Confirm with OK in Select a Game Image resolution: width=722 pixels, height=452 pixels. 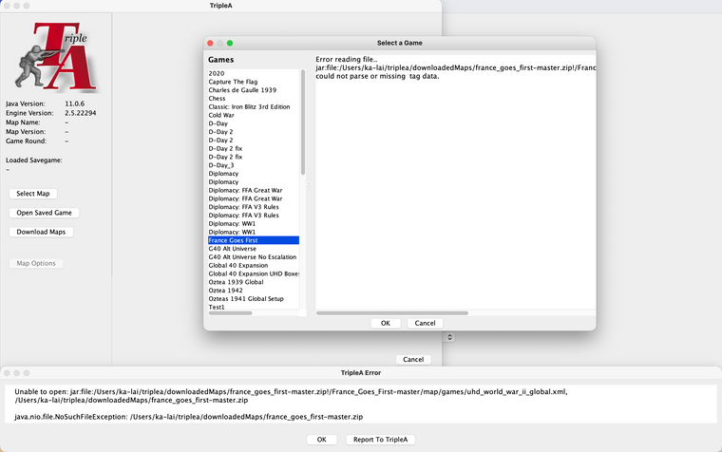click(x=385, y=323)
